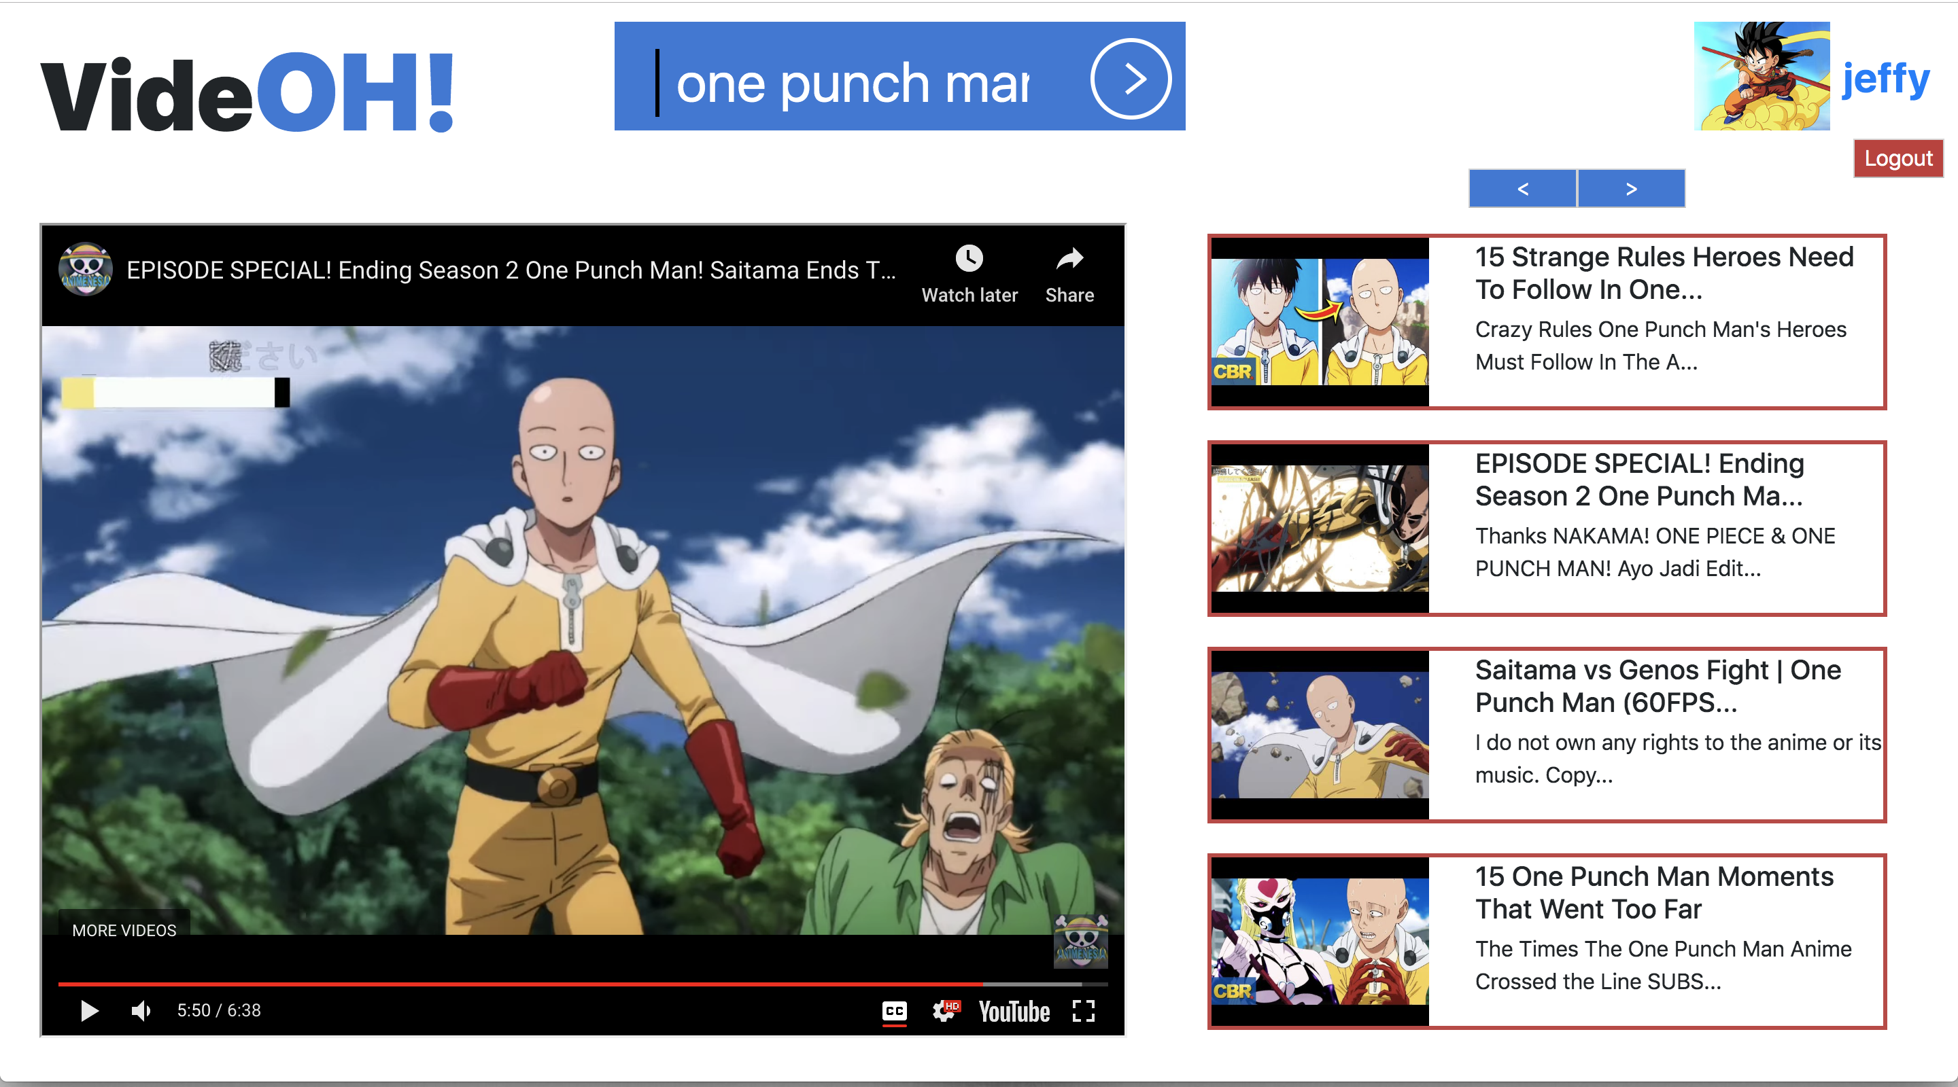Seek on the red video progress bar
This screenshot has height=1087, width=1958.
coord(583,984)
